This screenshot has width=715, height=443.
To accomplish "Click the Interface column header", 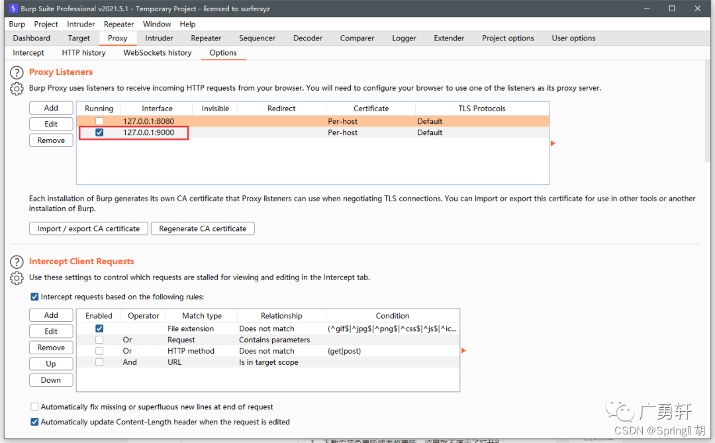I will (x=157, y=109).
